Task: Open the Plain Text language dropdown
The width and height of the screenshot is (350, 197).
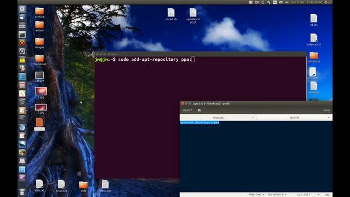Action: coord(256,195)
